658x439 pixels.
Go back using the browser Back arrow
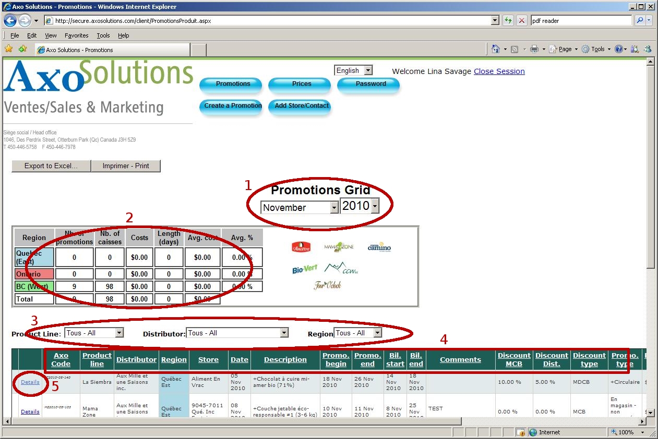pos(10,21)
